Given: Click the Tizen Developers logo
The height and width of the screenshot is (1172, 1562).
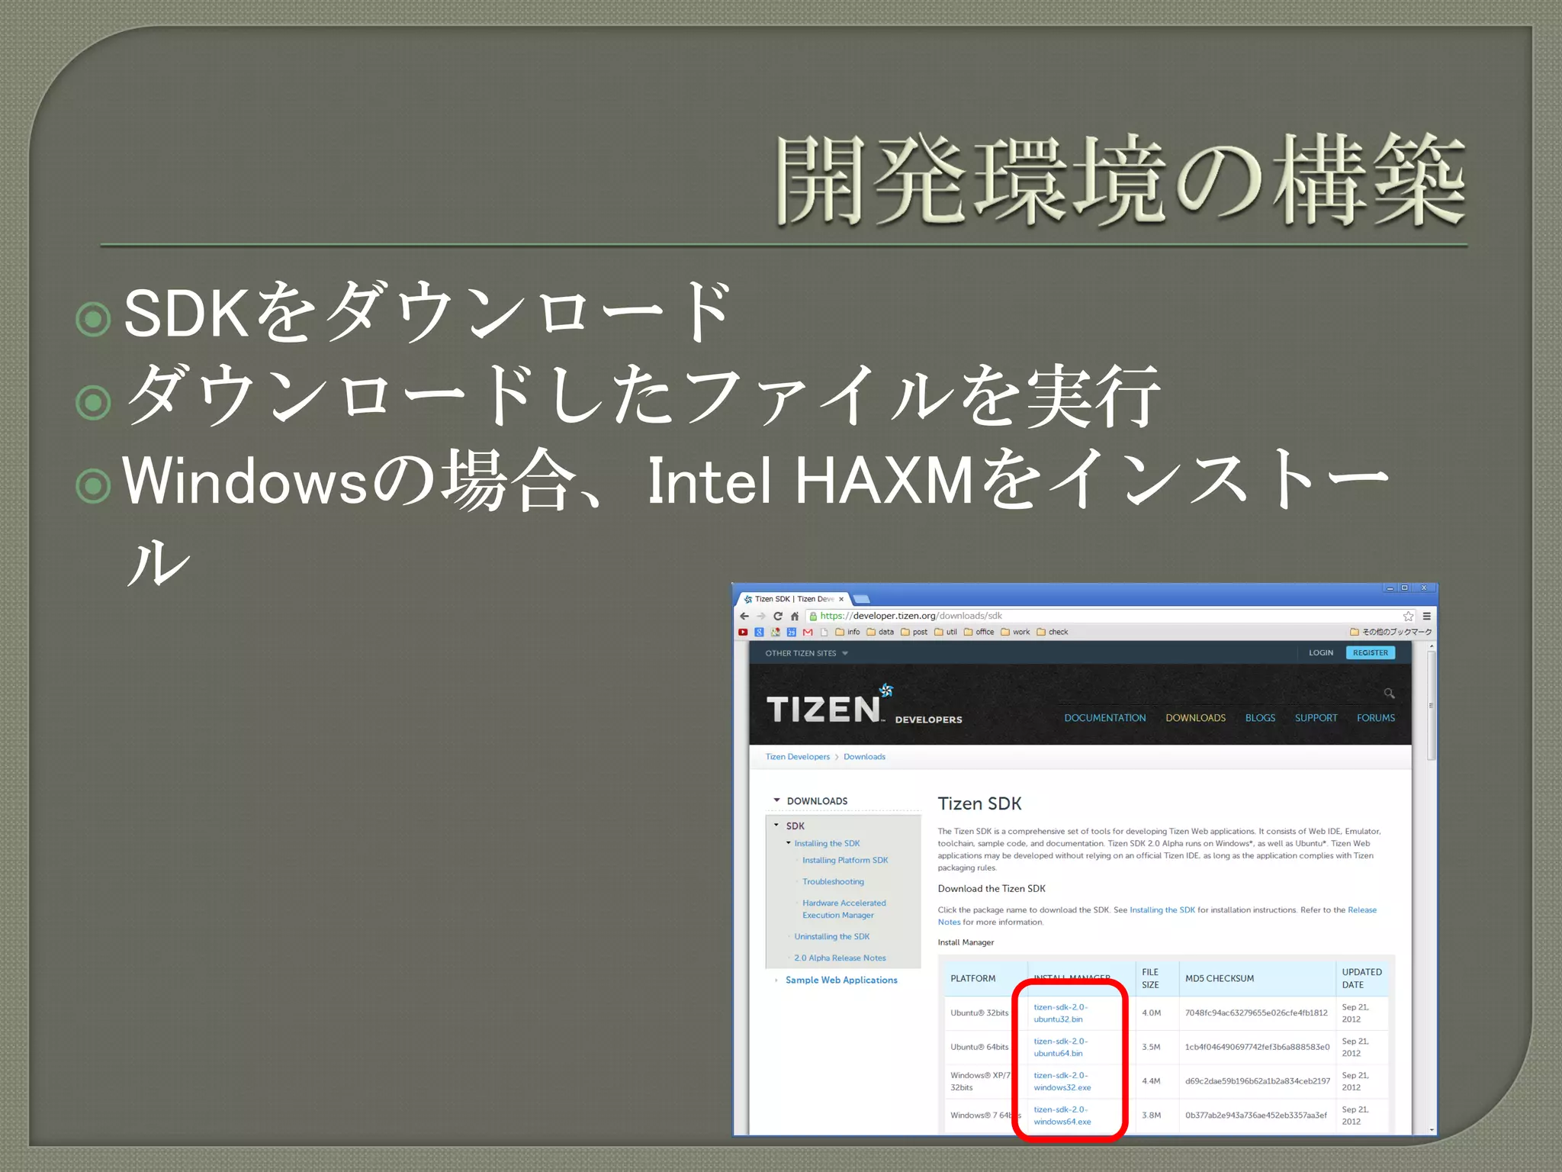Looking at the screenshot, I should pyautogui.click(x=863, y=705).
